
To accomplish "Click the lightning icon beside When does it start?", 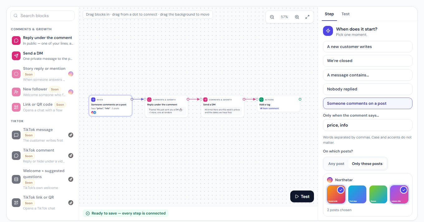I will pyautogui.click(x=328, y=31).
